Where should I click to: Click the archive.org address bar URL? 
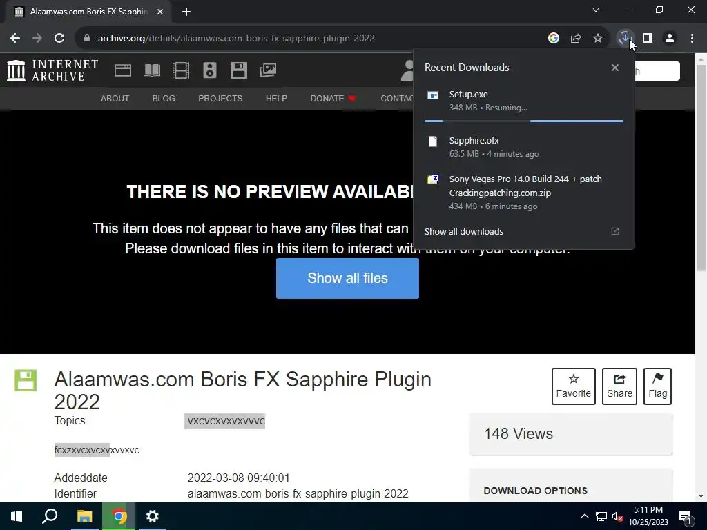236,39
